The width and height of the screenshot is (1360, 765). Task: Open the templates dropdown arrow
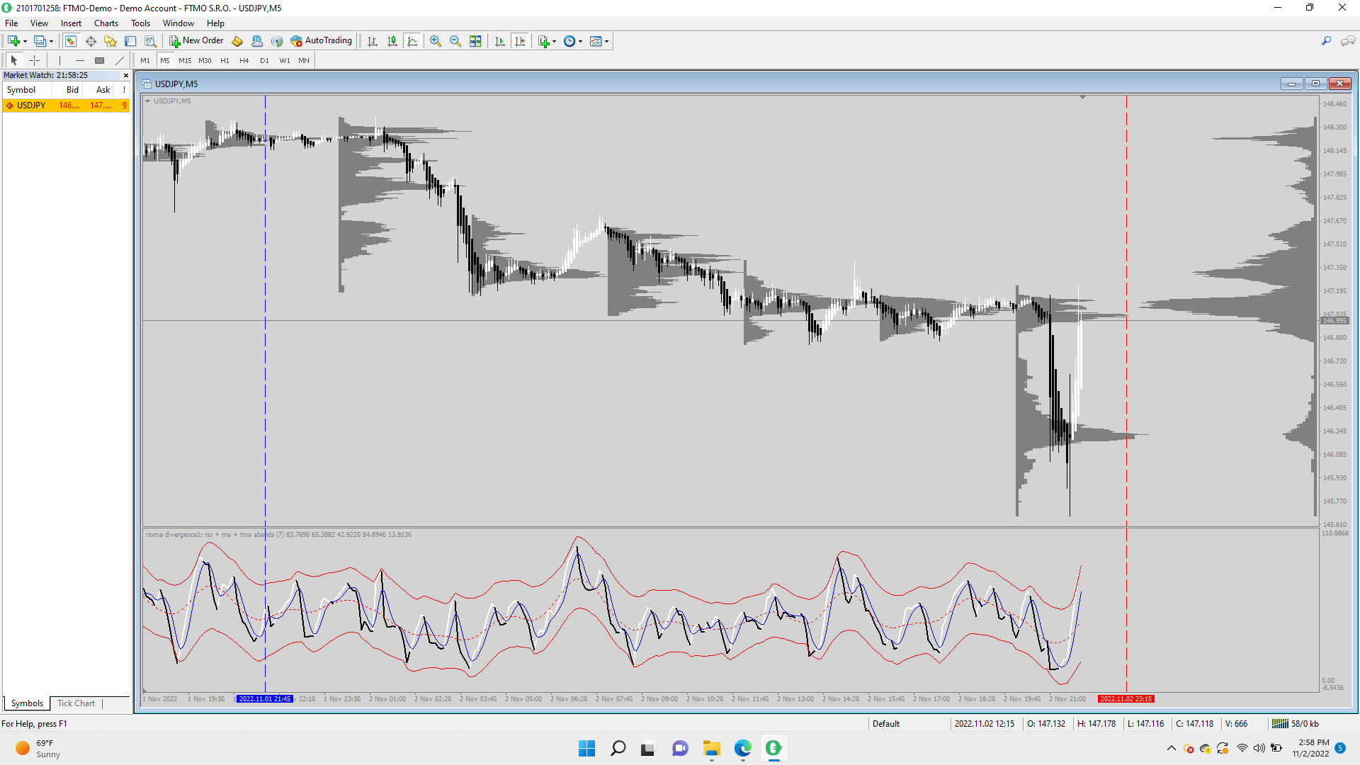coord(606,41)
